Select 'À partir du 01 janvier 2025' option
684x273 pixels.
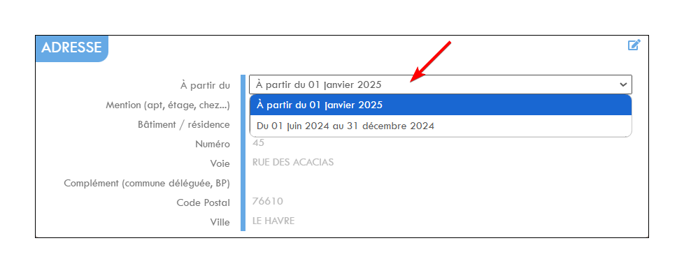440,105
